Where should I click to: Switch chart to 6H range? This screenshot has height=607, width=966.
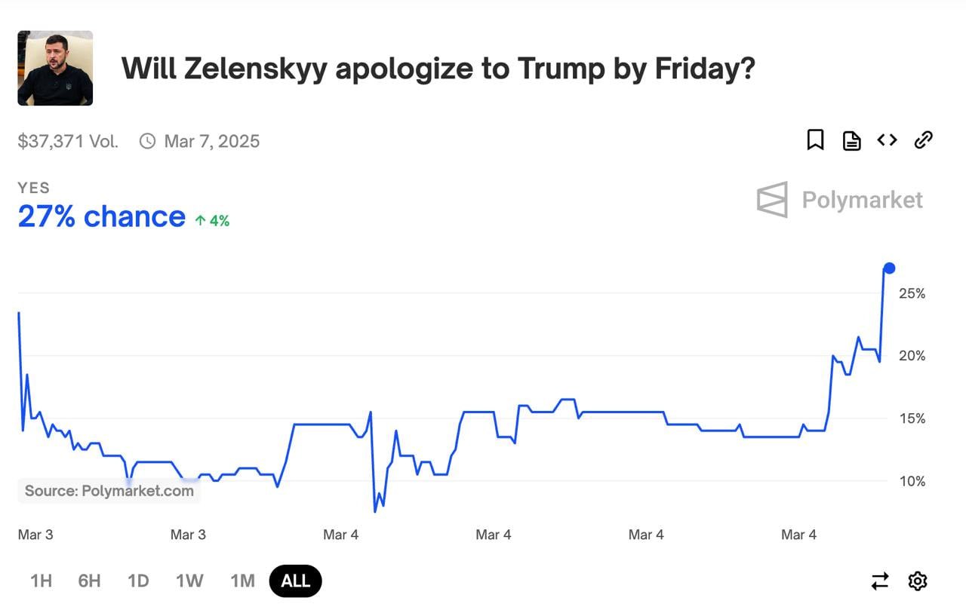click(89, 581)
